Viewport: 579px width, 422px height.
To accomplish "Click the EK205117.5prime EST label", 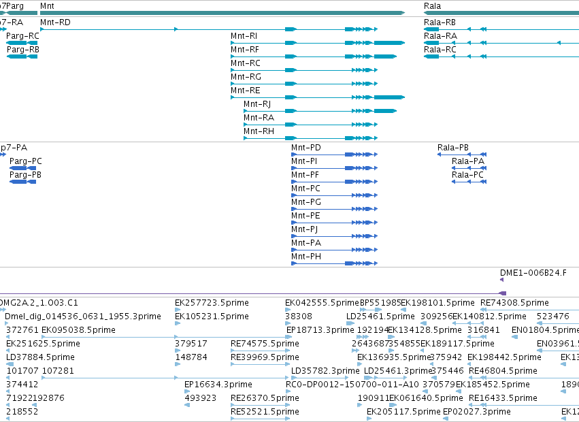I will tap(404, 412).
